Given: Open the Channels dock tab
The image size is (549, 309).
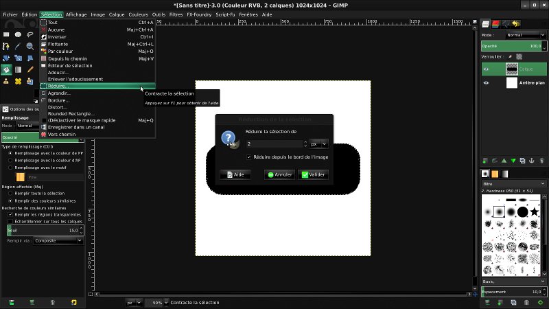Looking at the screenshot, I should 495,24.
